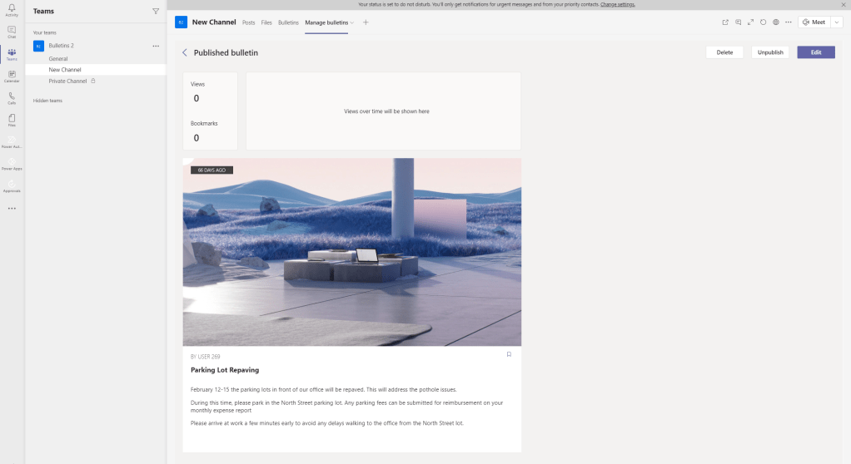Go back using the arrow beside Published bulletin
851x464 pixels.
[x=185, y=52]
